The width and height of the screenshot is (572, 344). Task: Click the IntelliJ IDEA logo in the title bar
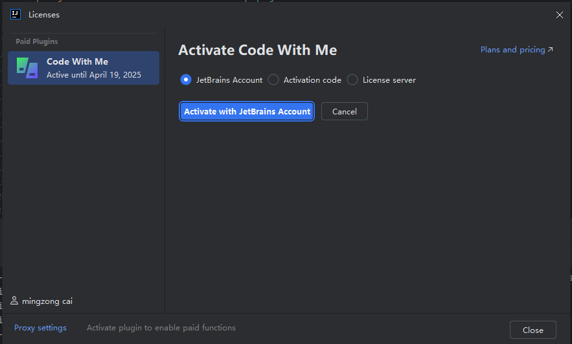coord(16,15)
